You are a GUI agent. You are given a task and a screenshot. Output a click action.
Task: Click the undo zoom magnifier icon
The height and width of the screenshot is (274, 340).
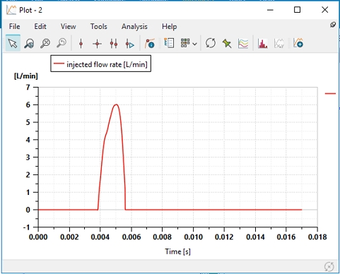tap(61, 43)
